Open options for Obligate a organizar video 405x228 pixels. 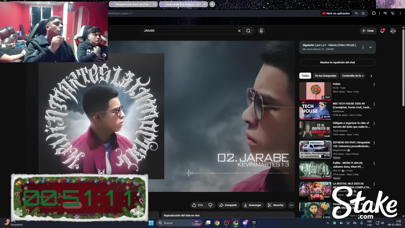coord(374,123)
